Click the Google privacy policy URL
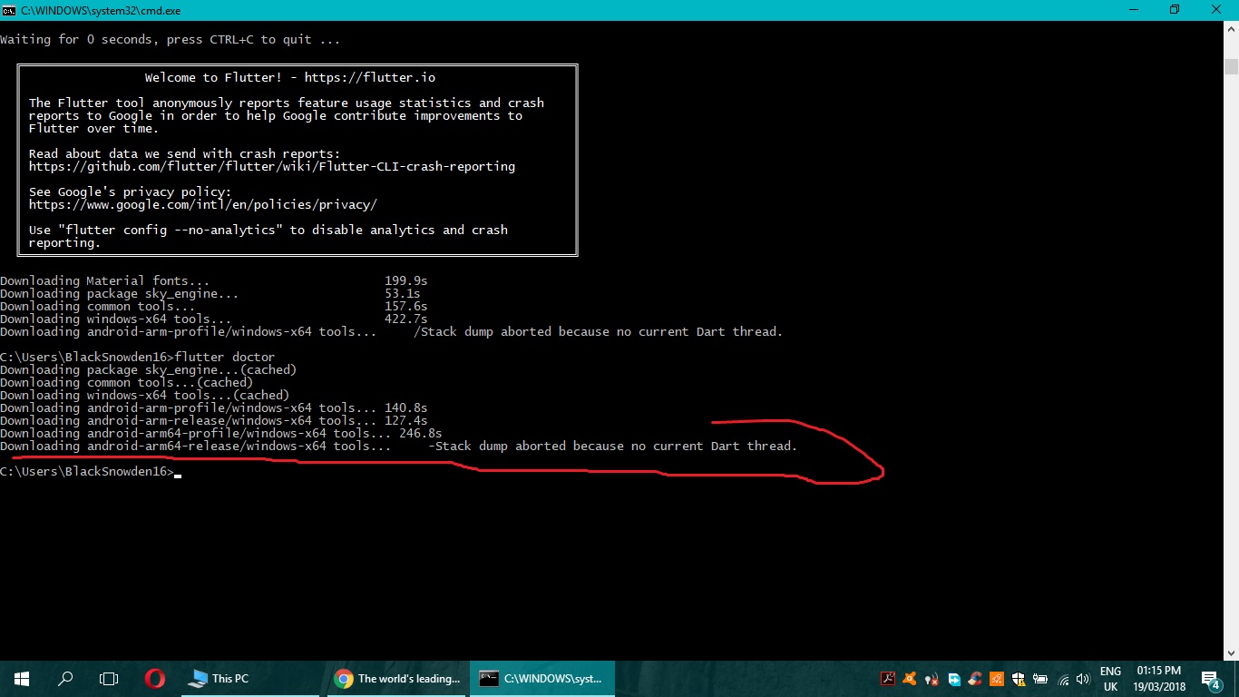 (203, 205)
